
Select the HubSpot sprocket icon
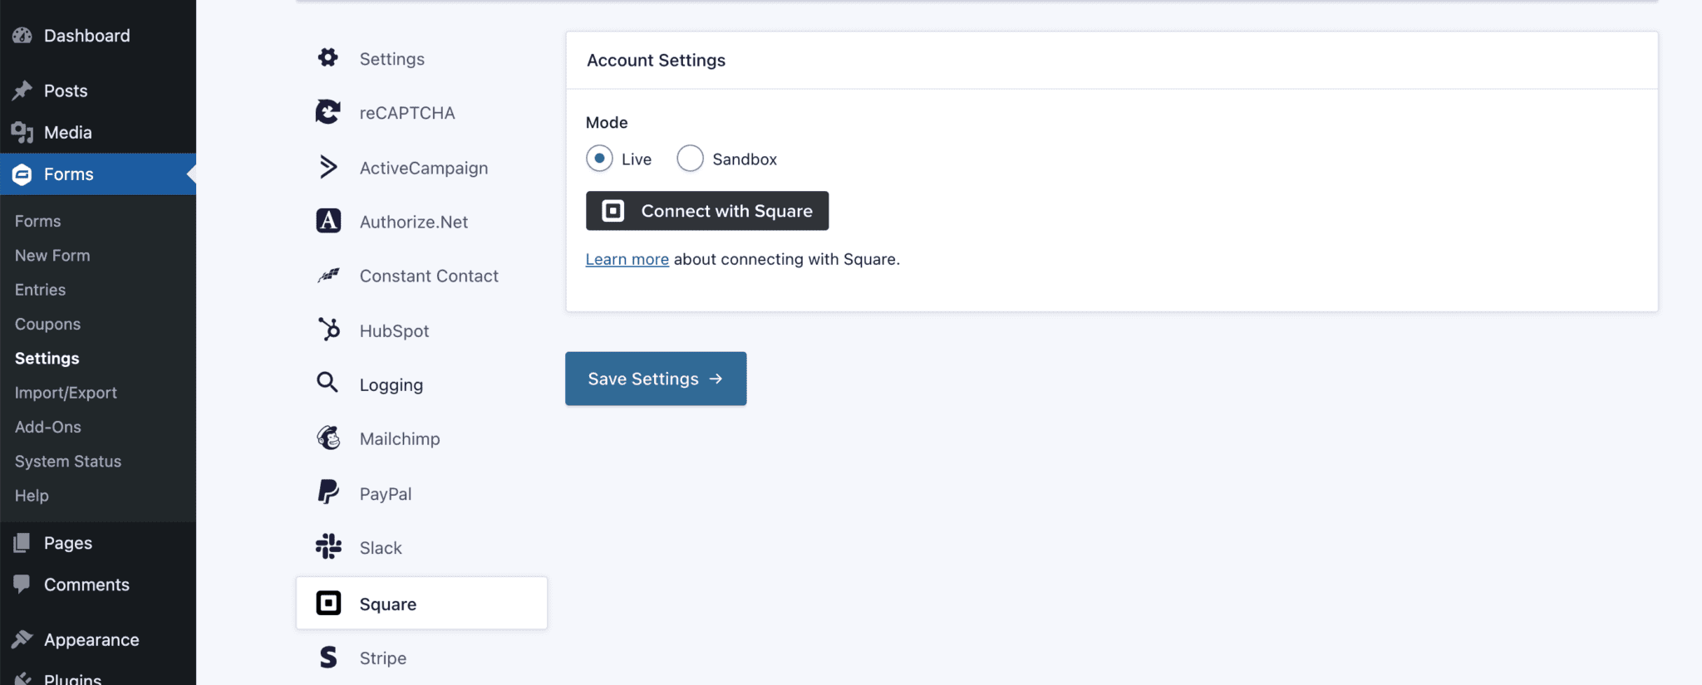coord(328,330)
